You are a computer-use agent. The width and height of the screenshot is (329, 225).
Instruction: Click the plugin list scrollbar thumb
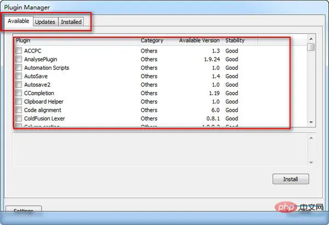coord(311,47)
